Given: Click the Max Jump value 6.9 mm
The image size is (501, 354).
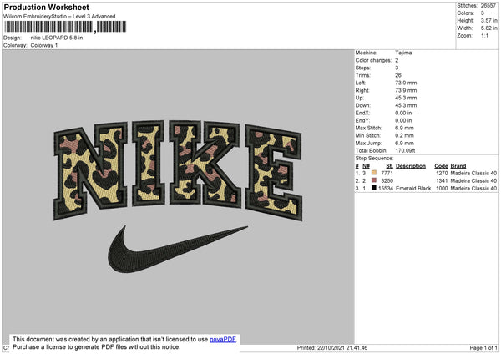Looking at the screenshot, I should pyautogui.click(x=404, y=143).
